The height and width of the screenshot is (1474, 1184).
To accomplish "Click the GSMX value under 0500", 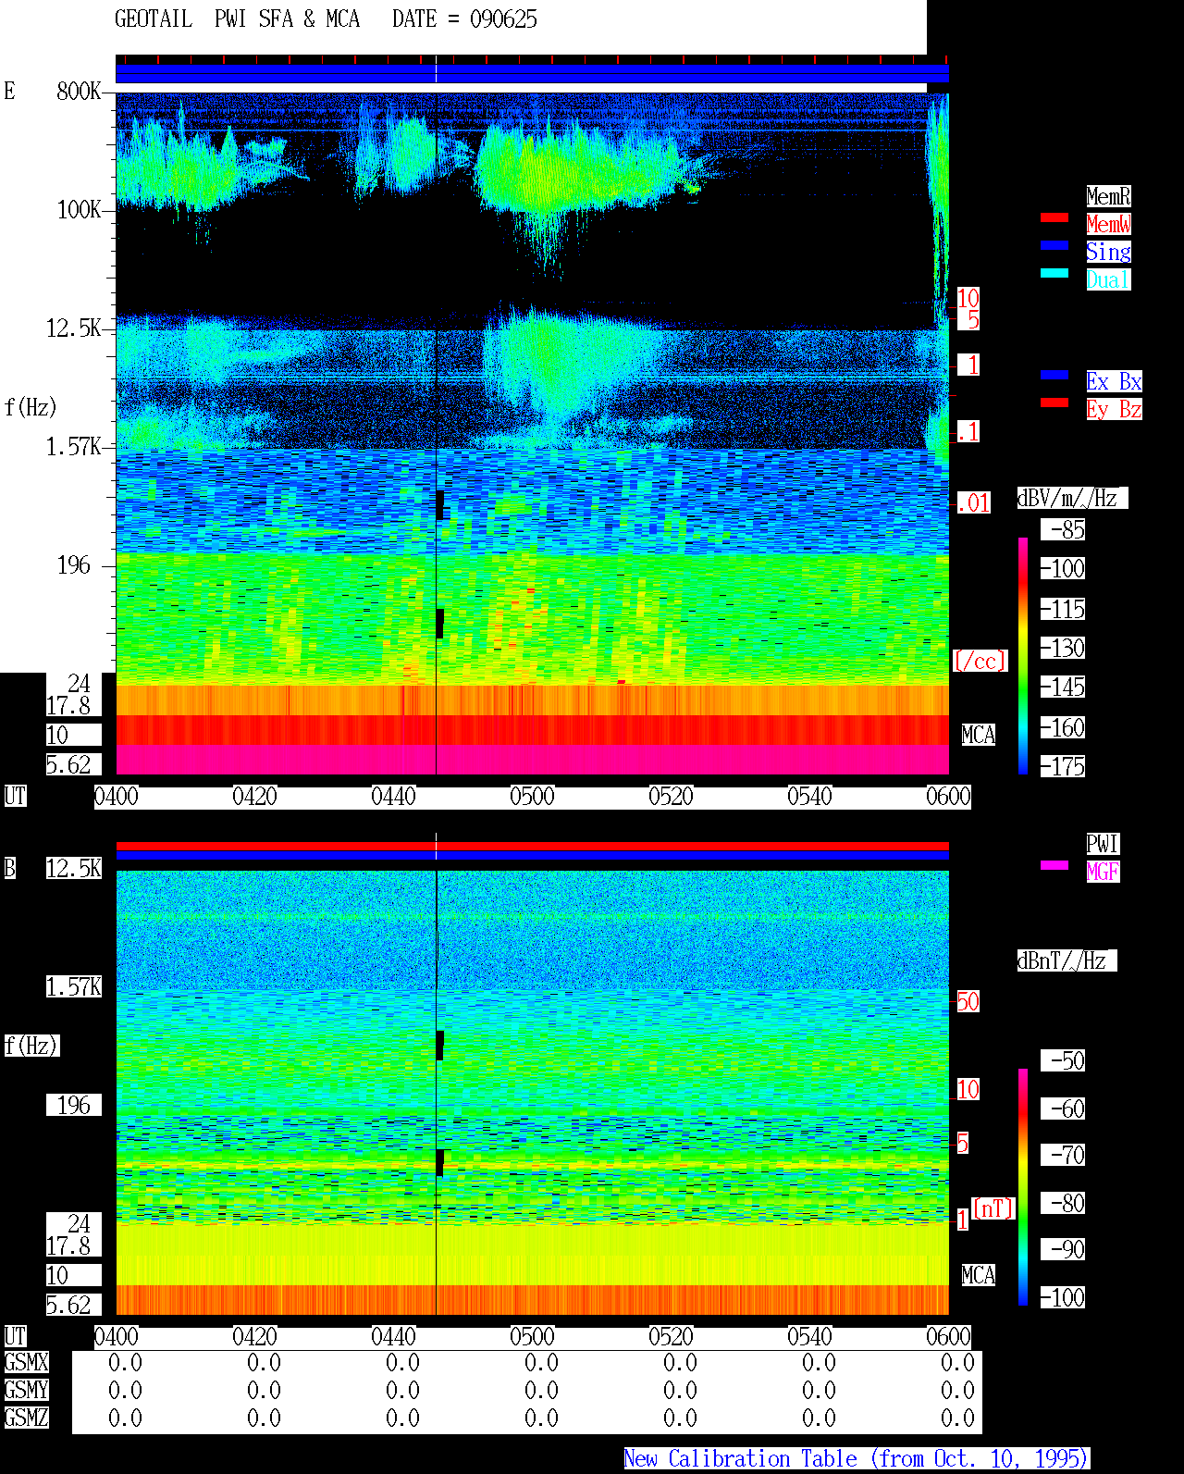I will (x=541, y=1362).
